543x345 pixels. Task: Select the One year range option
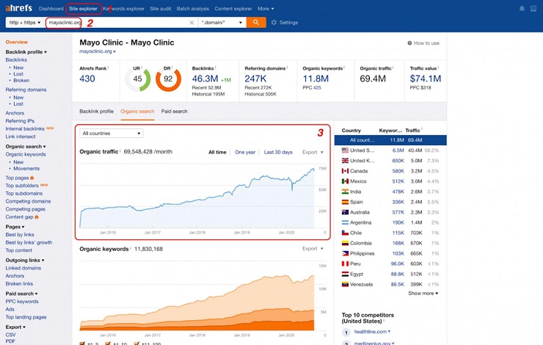(x=245, y=152)
